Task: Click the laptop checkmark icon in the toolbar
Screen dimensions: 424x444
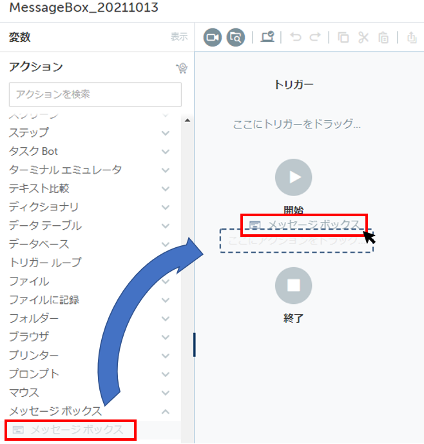Action: 267,37
